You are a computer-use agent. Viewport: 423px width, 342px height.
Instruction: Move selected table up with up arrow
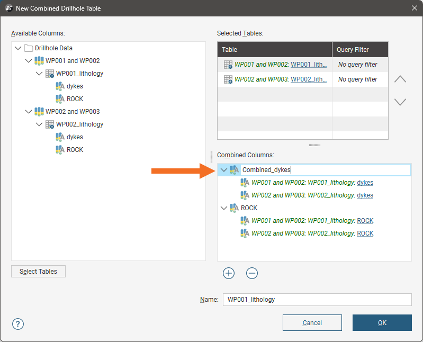(x=400, y=79)
